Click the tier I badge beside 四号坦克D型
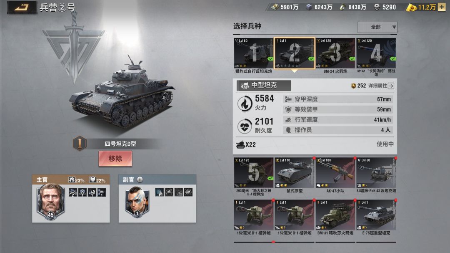 coord(80,143)
